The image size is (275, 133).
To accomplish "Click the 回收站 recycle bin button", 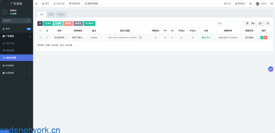I will pyautogui.click(x=89, y=23).
